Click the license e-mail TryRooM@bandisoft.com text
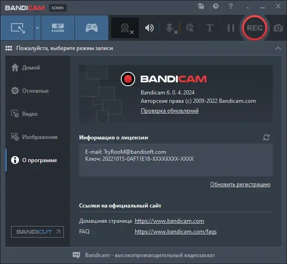The width and height of the screenshot is (287, 264). 135,152
